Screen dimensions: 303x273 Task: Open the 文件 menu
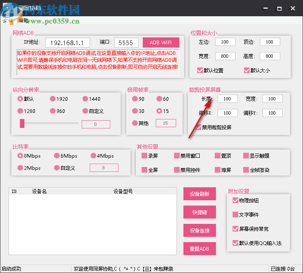[x=8, y=20]
